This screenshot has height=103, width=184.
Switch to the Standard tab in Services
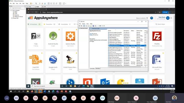pos(98,68)
